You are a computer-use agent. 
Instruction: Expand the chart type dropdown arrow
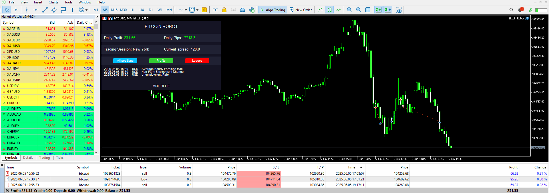tap(186, 10)
